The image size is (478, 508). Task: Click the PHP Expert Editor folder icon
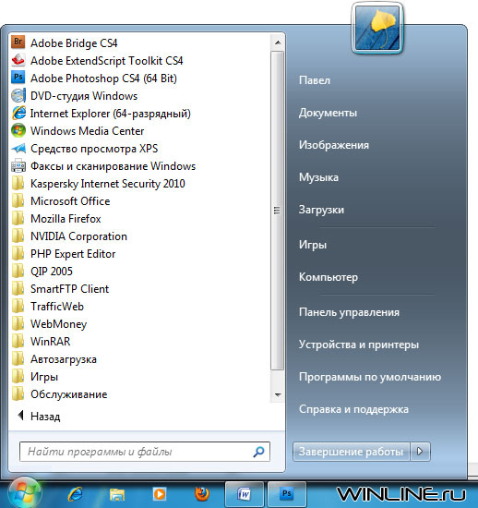(18, 254)
